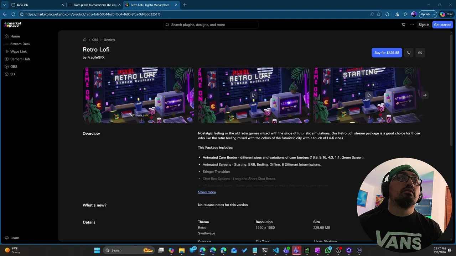Click the Search plugins, designs, and more field
Image resolution: width=456 pixels, height=256 pixels.
(x=211, y=25)
